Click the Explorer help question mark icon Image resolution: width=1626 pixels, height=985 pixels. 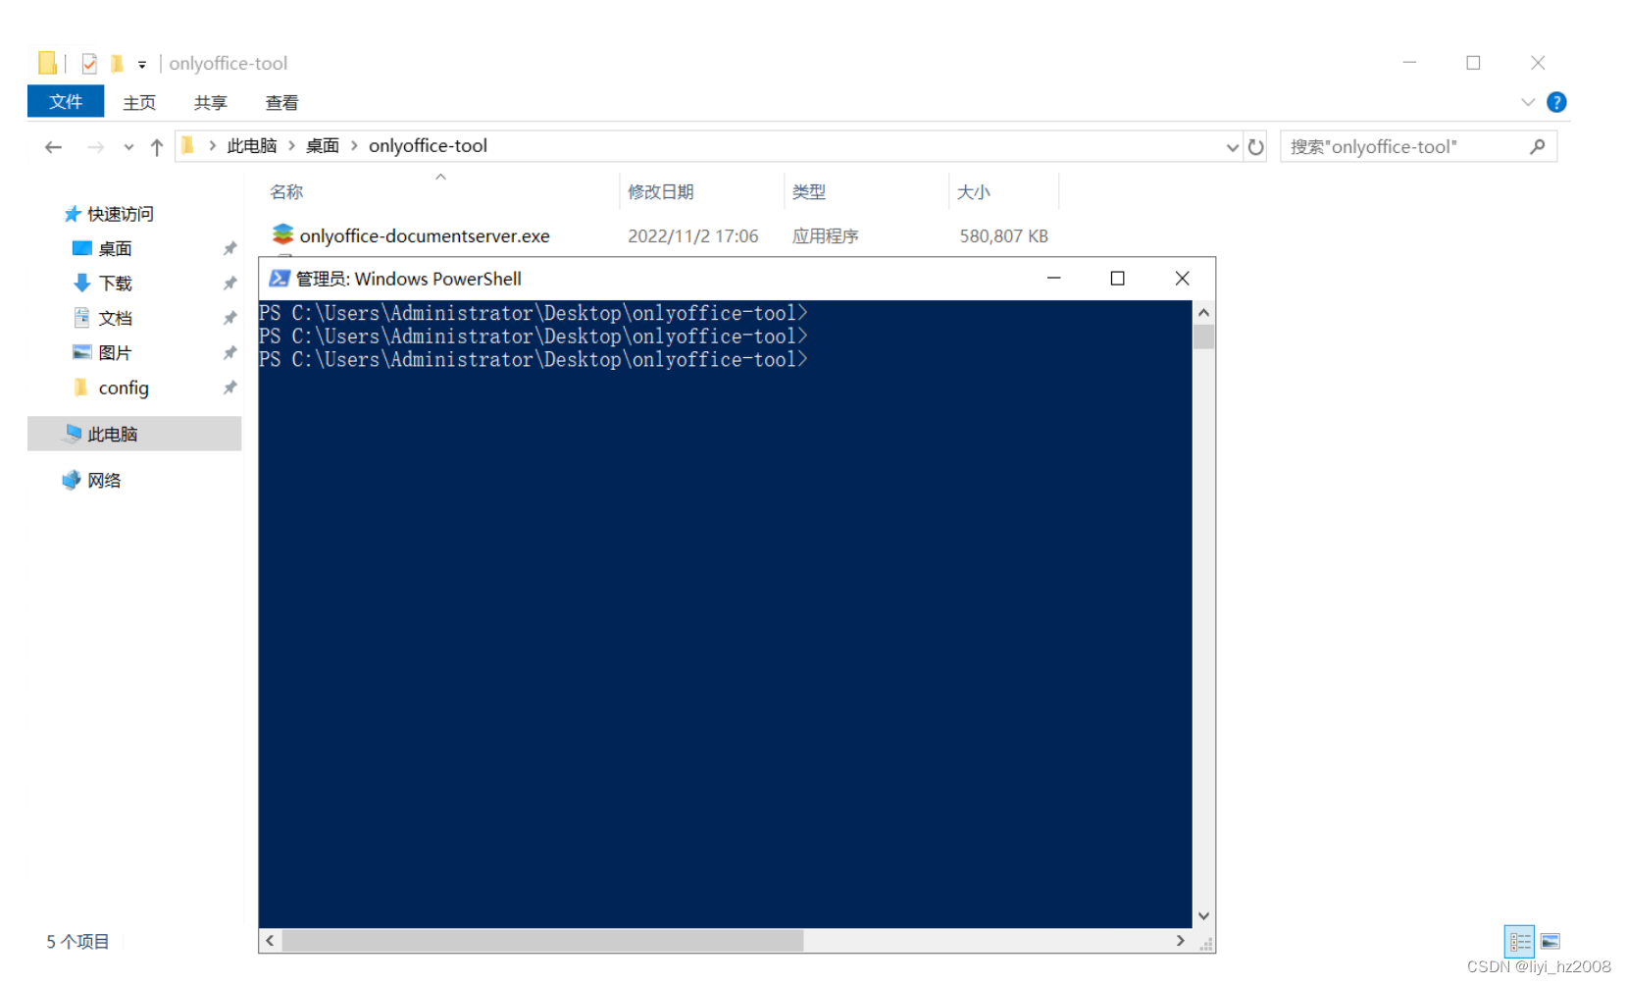(1556, 102)
